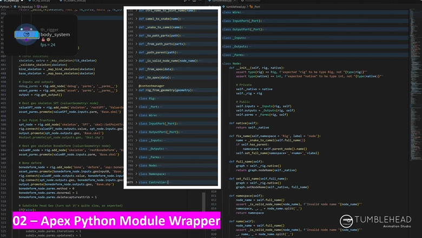Unfold the _to_apex function
This screenshot has height=238, width=422.
(136, 77)
